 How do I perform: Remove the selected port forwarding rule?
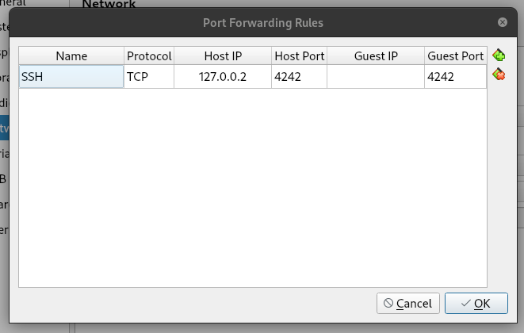499,75
